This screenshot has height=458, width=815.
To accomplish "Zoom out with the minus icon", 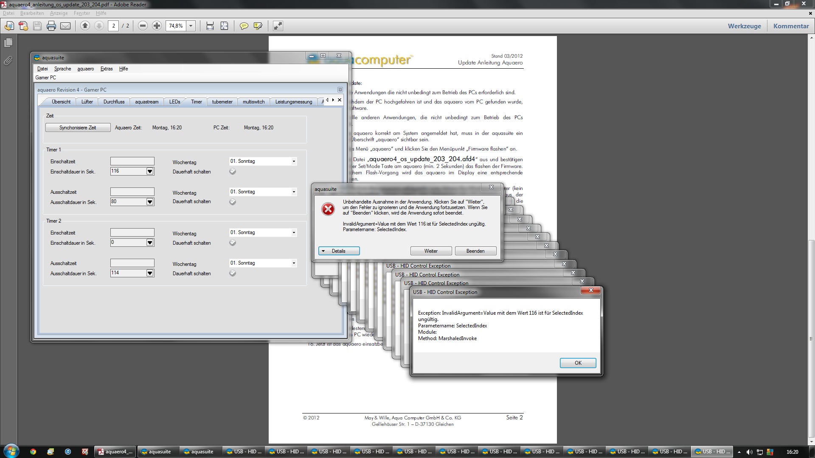I will pos(143,26).
